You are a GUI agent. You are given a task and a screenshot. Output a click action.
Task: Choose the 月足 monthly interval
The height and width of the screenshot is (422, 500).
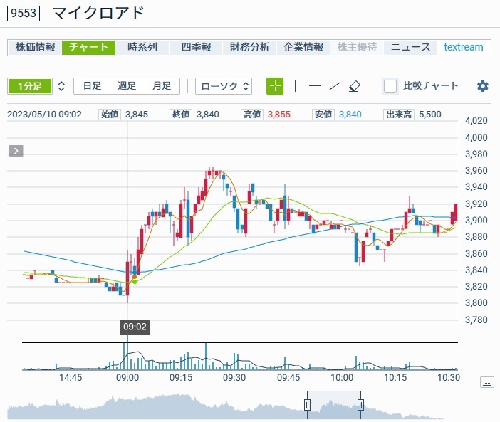pyautogui.click(x=162, y=86)
